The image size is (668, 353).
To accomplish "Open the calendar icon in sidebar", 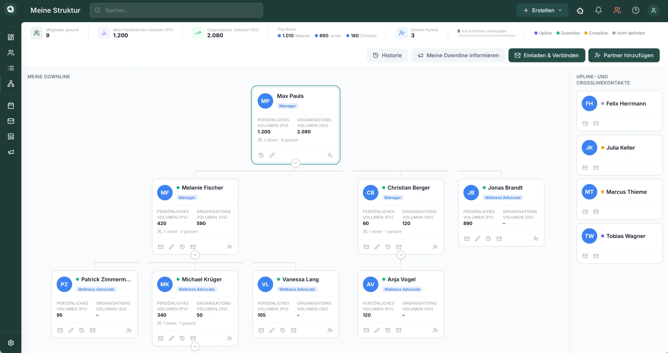I will [x=11, y=105].
